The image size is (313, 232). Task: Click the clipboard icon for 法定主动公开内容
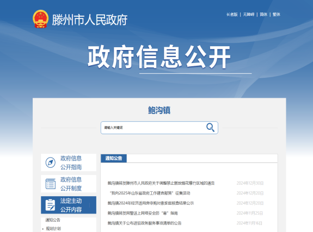click(50, 205)
